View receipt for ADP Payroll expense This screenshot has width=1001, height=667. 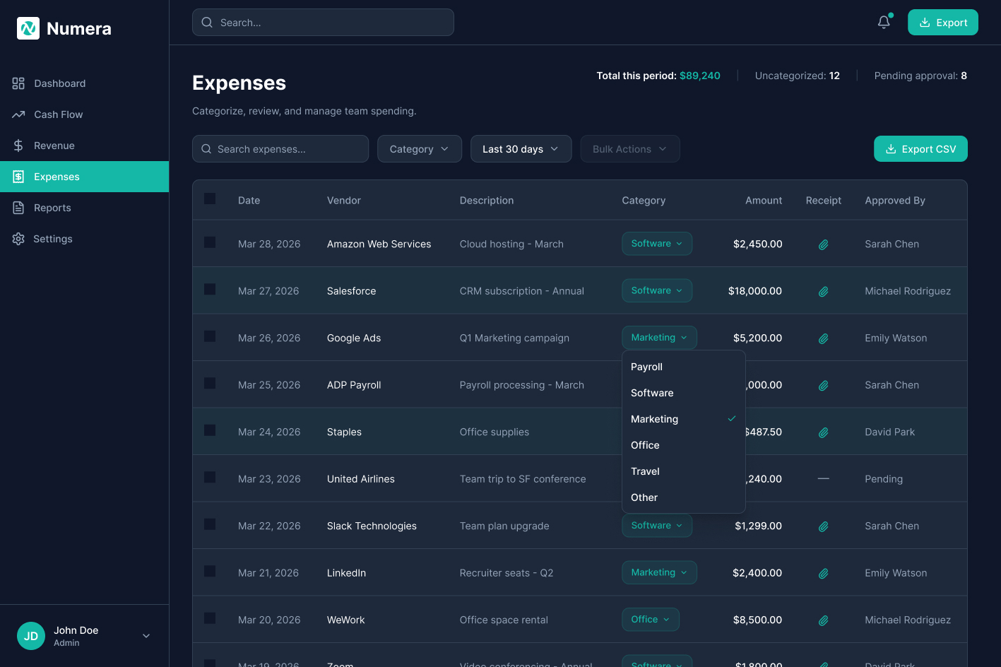823,386
